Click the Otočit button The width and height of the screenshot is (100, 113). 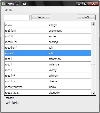pos(86,17)
